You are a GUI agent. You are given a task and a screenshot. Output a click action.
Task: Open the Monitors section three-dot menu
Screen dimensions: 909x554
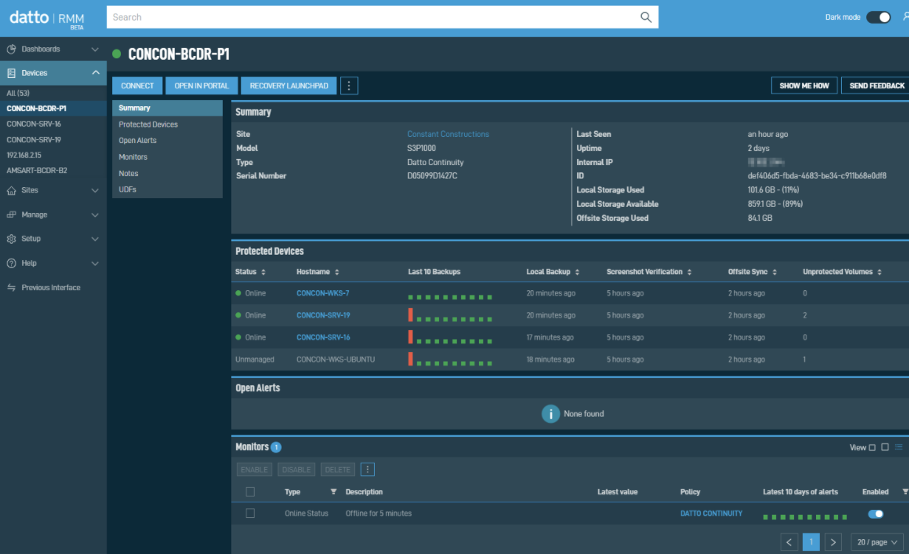(367, 469)
